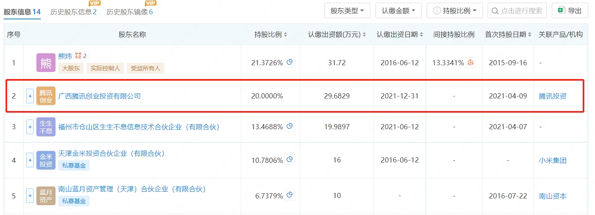Click the 金米投资 company logo
The width and height of the screenshot is (595, 215).
point(46,160)
